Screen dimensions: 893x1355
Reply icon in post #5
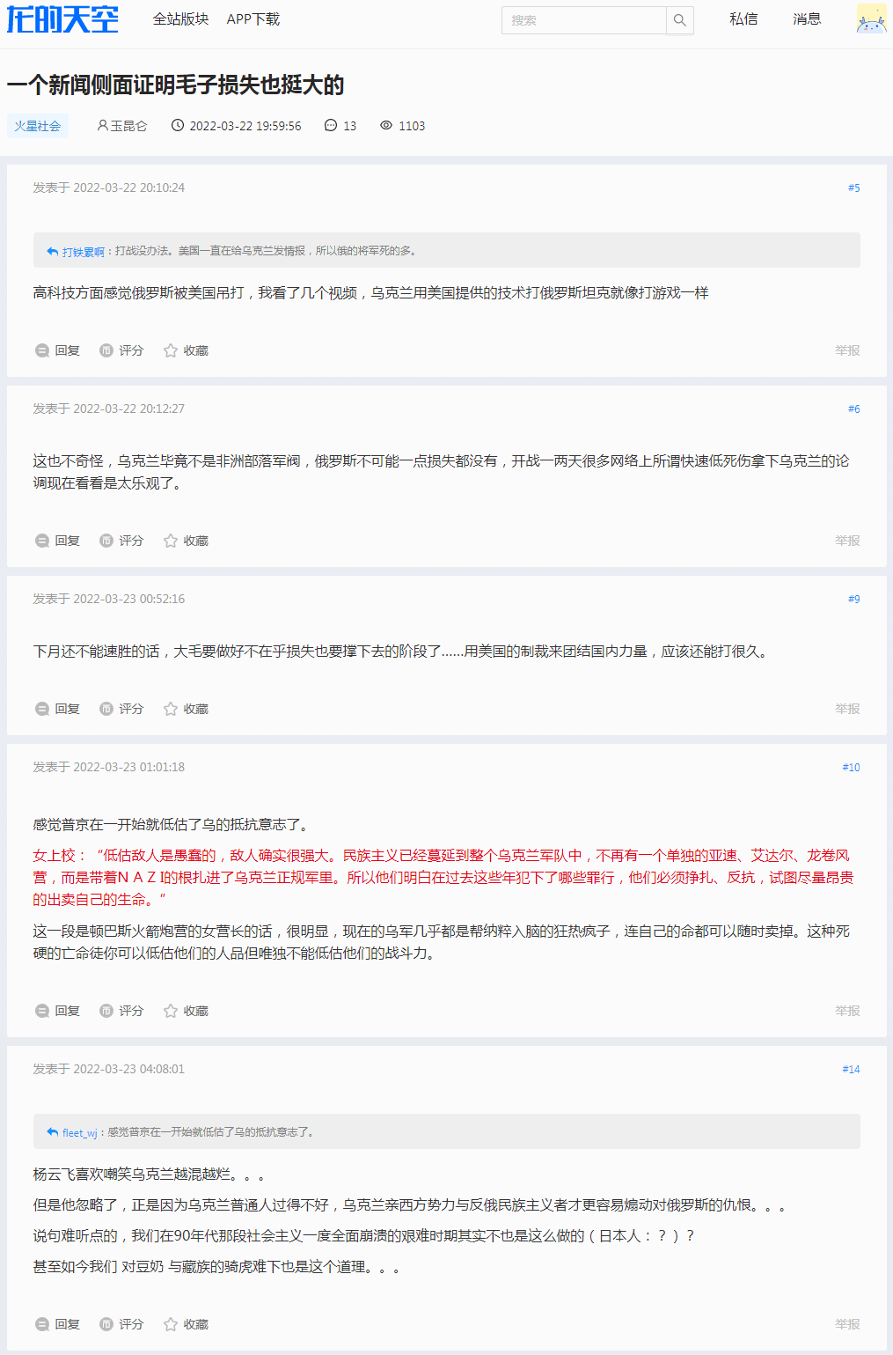(x=42, y=350)
